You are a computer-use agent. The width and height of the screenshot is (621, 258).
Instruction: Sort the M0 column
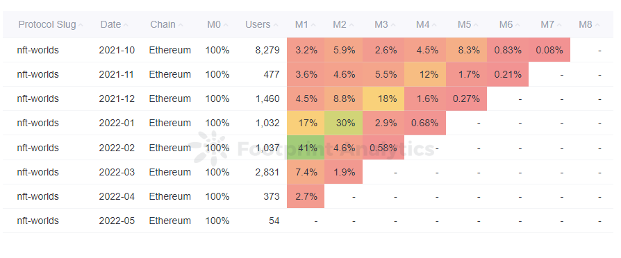click(x=217, y=24)
